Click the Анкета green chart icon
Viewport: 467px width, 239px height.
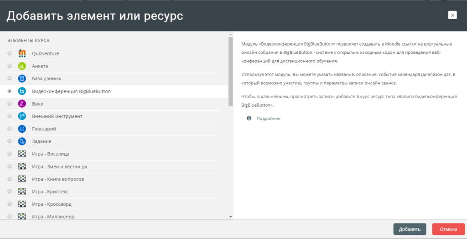tap(22, 66)
